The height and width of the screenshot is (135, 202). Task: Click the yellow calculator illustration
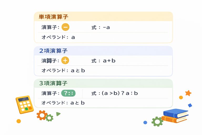click(x=24, y=104)
